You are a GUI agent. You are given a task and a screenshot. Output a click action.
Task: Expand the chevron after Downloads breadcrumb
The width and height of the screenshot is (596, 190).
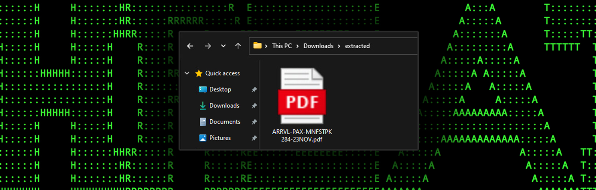[x=339, y=46]
